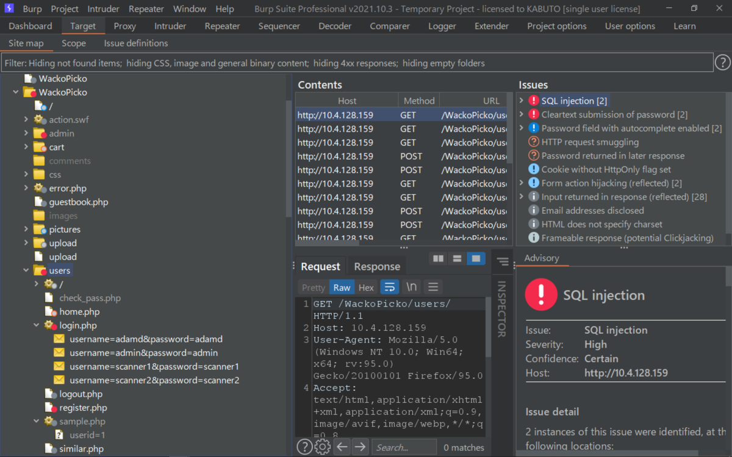Select the Pretty view mode
The image size is (732, 457).
click(314, 288)
